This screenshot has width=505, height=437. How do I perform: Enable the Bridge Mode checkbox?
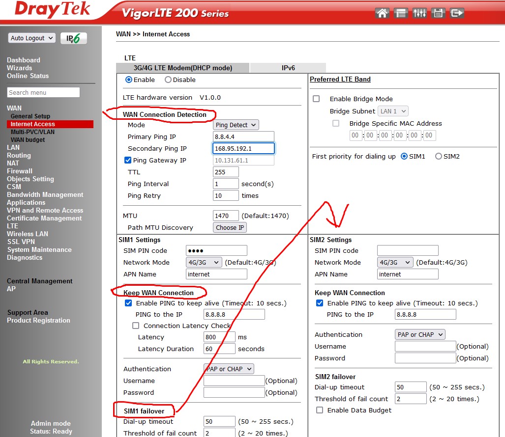pyautogui.click(x=316, y=99)
